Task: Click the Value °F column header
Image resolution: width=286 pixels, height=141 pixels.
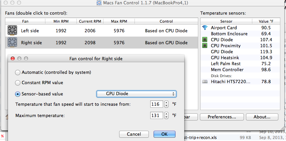Action: coord(266,21)
